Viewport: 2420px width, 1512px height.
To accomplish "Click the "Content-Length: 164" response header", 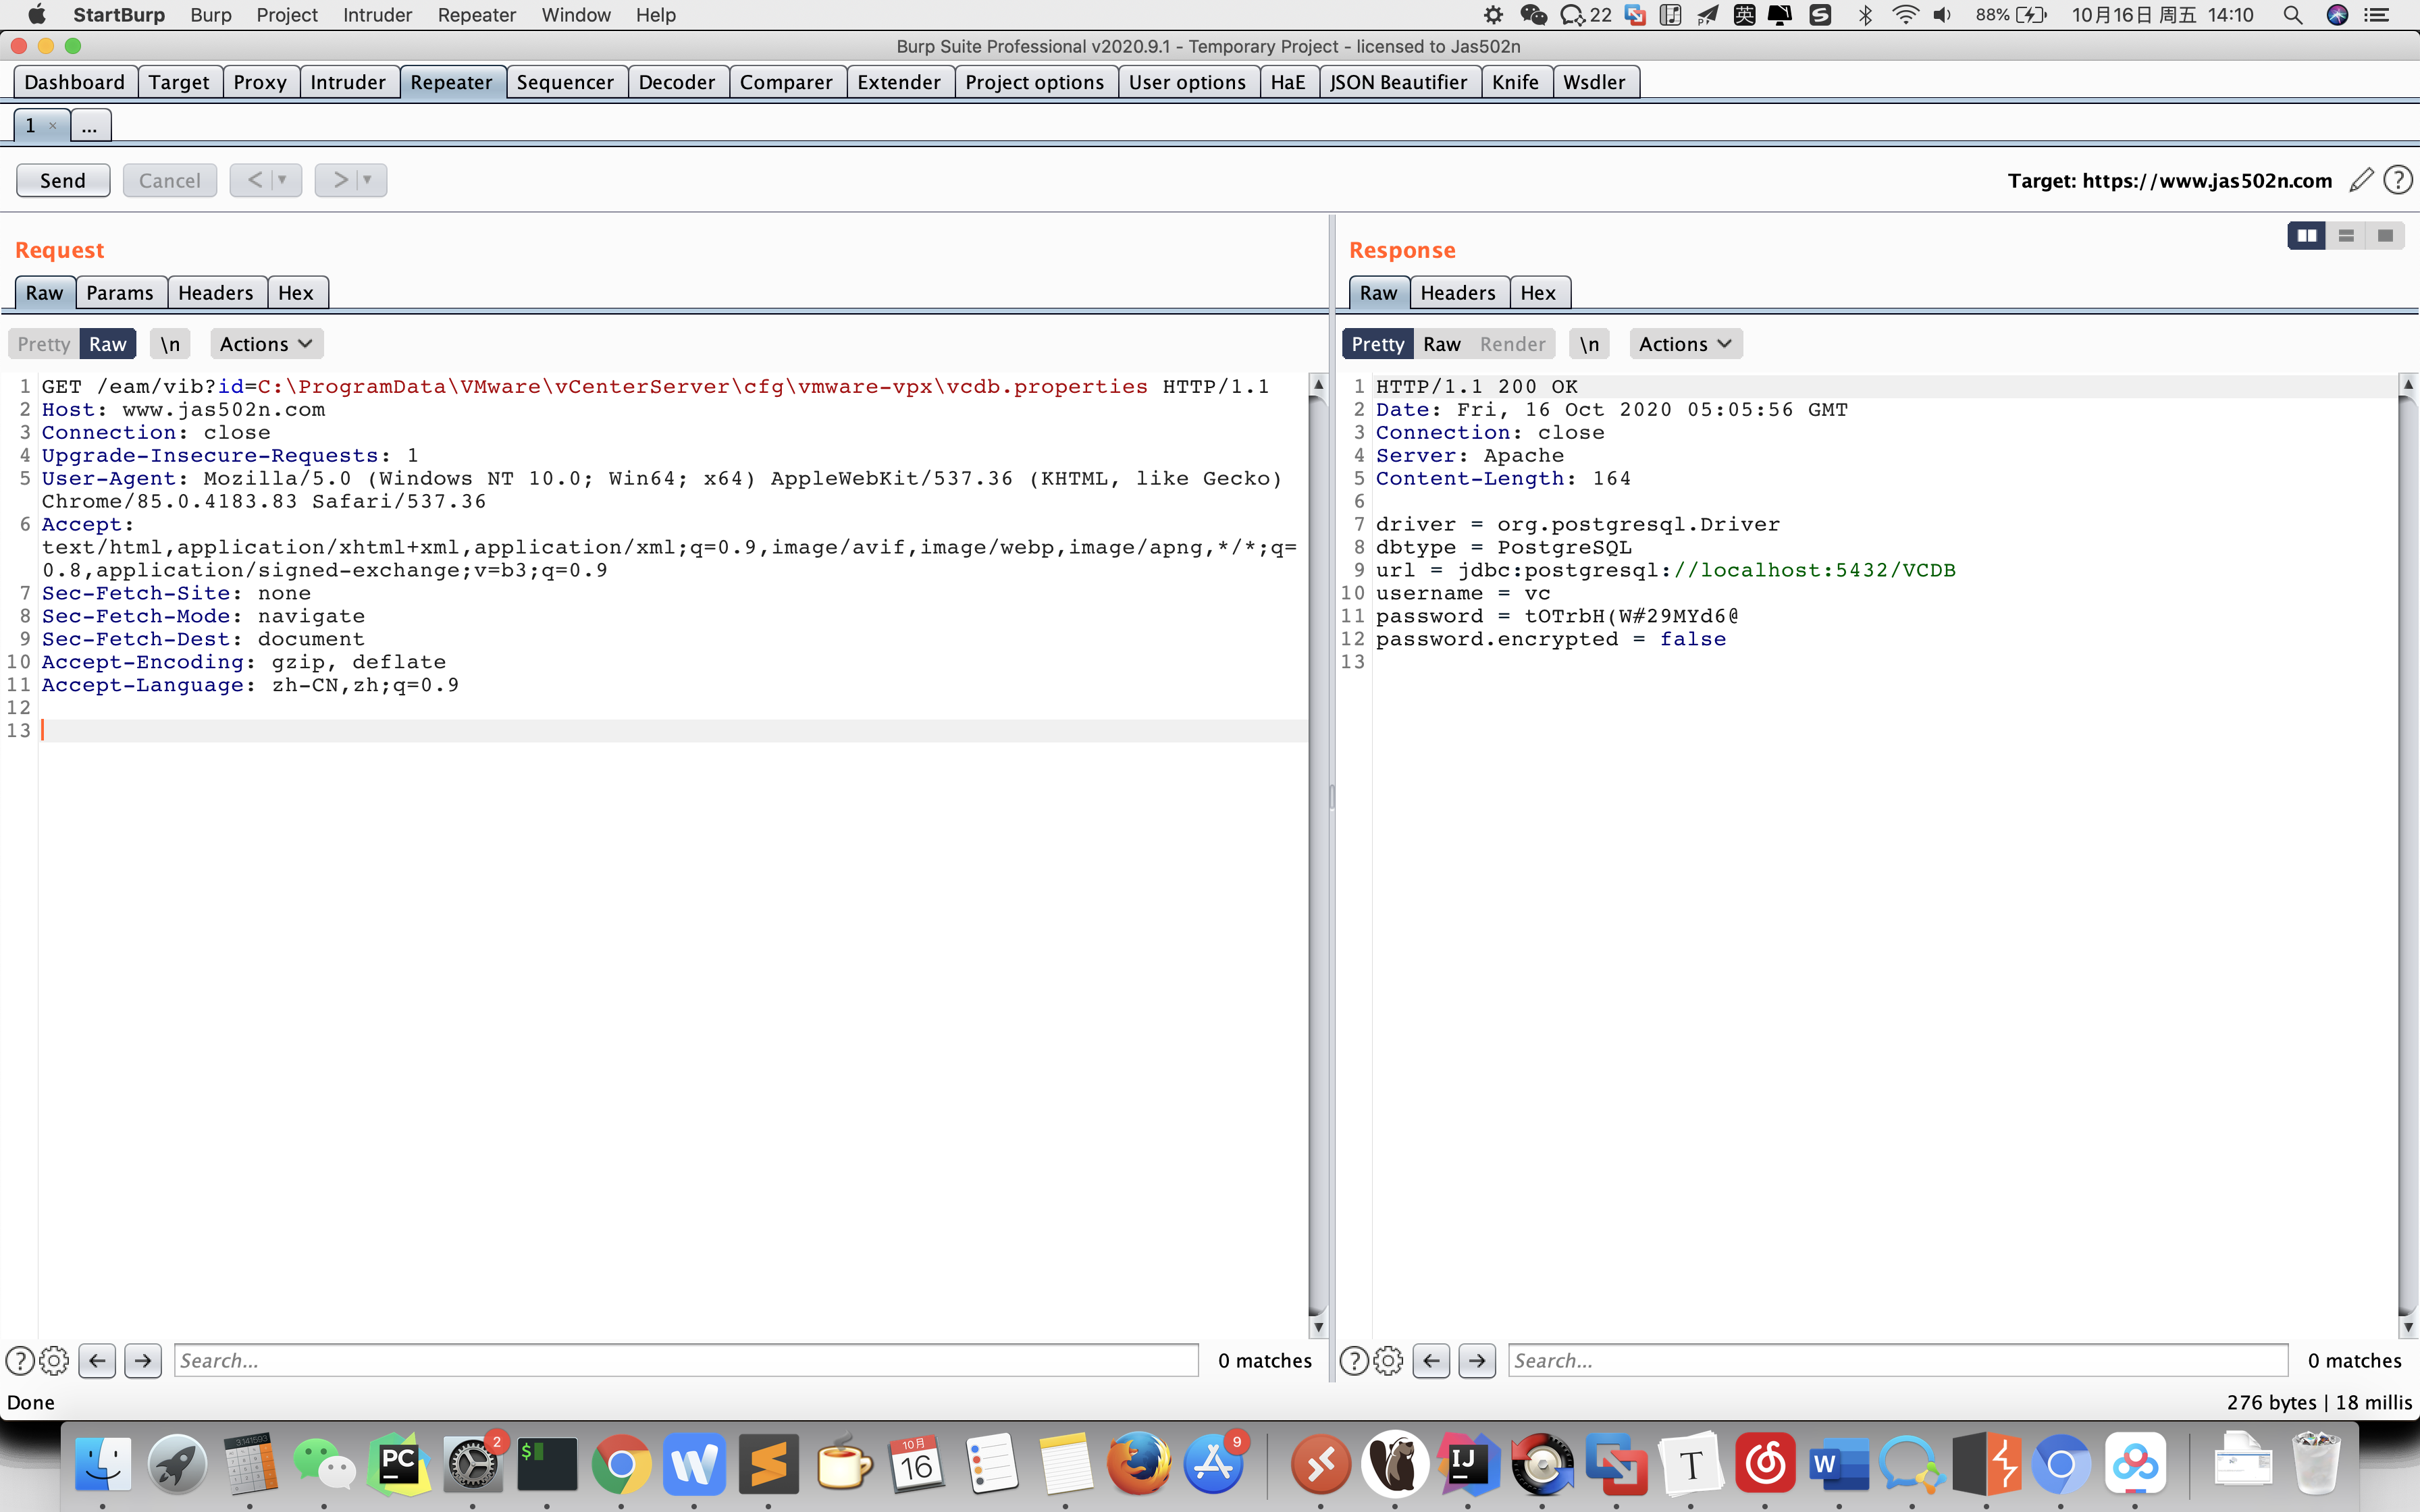I will click(1503, 479).
